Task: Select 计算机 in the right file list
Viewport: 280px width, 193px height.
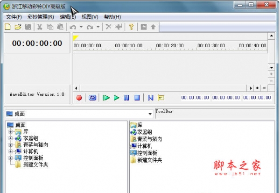Action: click(145, 146)
